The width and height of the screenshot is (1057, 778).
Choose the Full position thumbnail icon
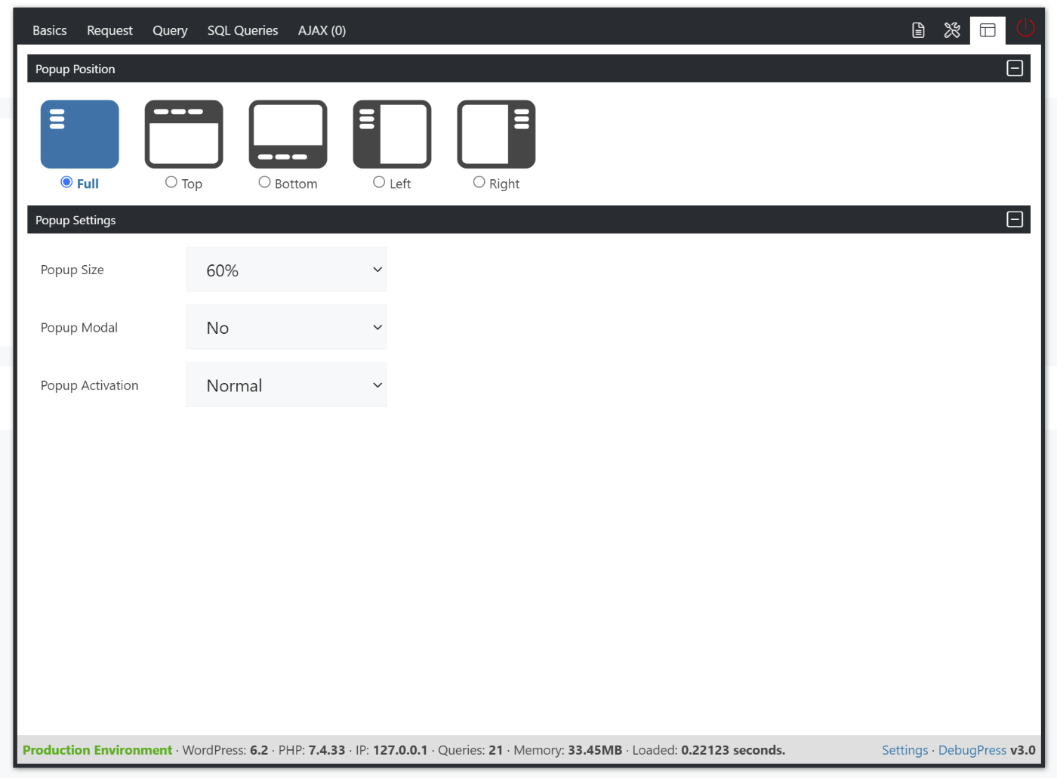(x=80, y=134)
